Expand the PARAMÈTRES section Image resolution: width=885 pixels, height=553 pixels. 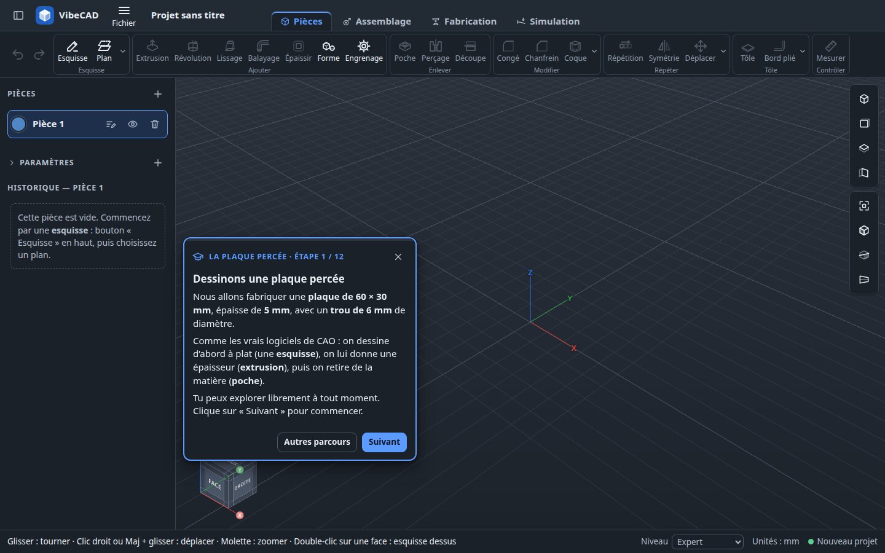[x=41, y=163]
